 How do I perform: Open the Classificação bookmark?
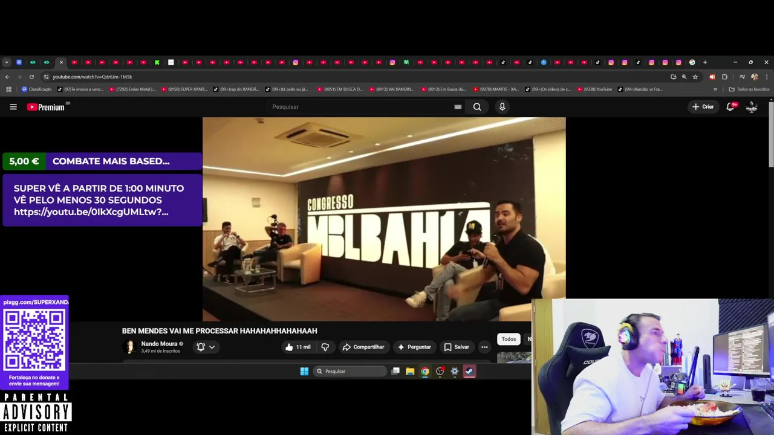(36, 89)
